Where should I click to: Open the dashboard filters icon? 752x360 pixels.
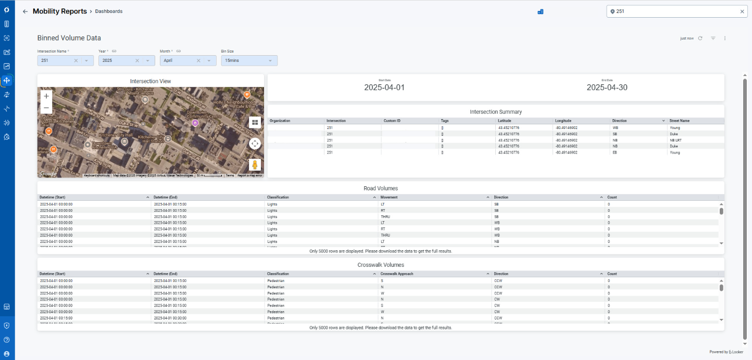tap(712, 38)
